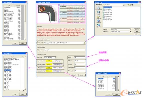
Task: Select left_roller_A in marker list
Action: (x=101, y=79)
